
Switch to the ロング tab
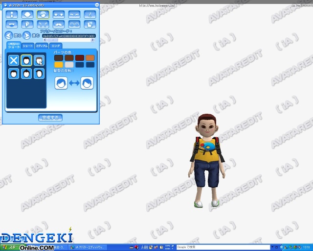pyautogui.click(x=56, y=46)
